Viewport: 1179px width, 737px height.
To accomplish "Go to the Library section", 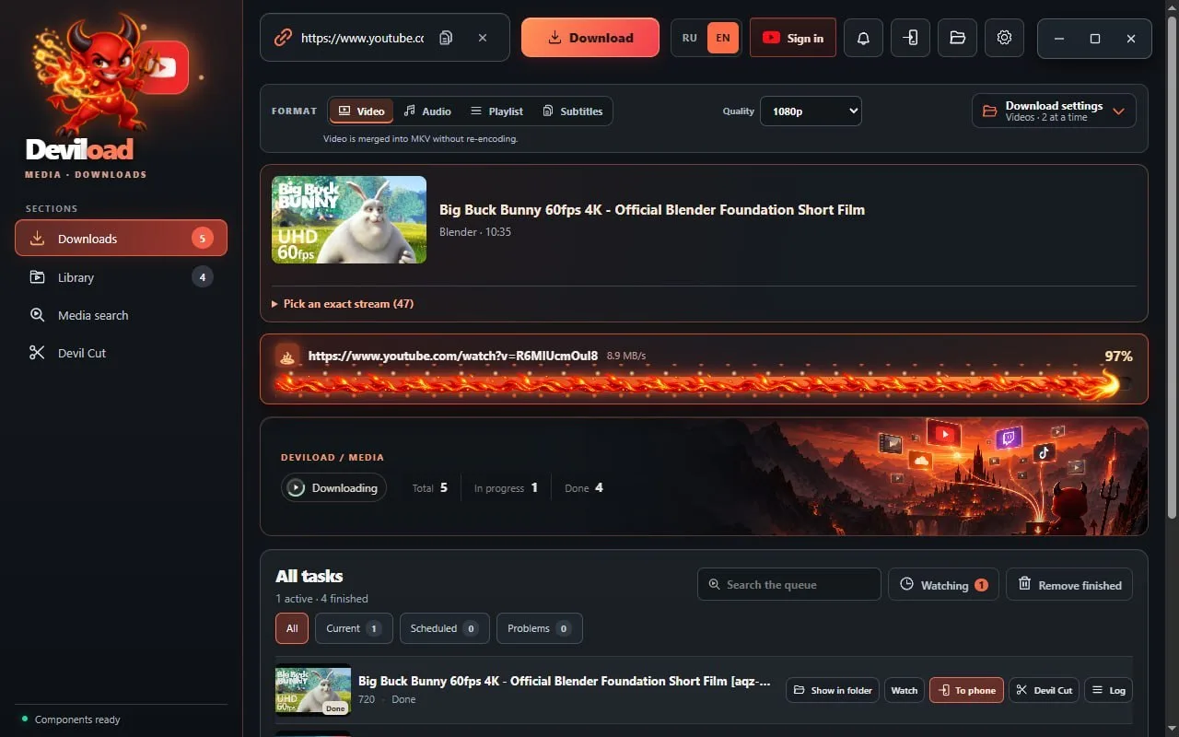I will pyautogui.click(x=121, y=277).
